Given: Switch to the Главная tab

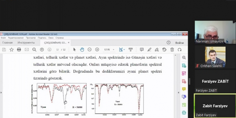Looking at the screenshot, I should click(7, 43).
